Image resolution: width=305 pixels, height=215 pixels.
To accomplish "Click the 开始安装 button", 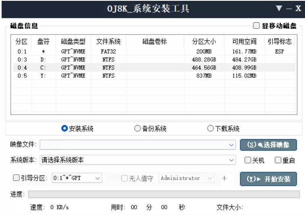I will pyautogui.click(x=268, y=179).
